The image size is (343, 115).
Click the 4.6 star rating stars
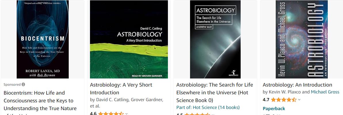[111, 114]
